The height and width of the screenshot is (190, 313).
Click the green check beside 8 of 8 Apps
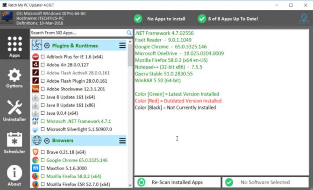coord(202,19)
